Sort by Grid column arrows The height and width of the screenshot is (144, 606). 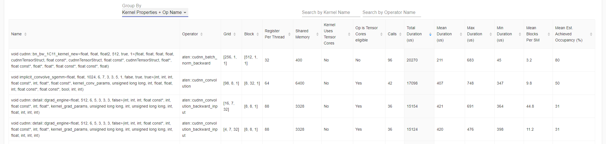(234, 34)
